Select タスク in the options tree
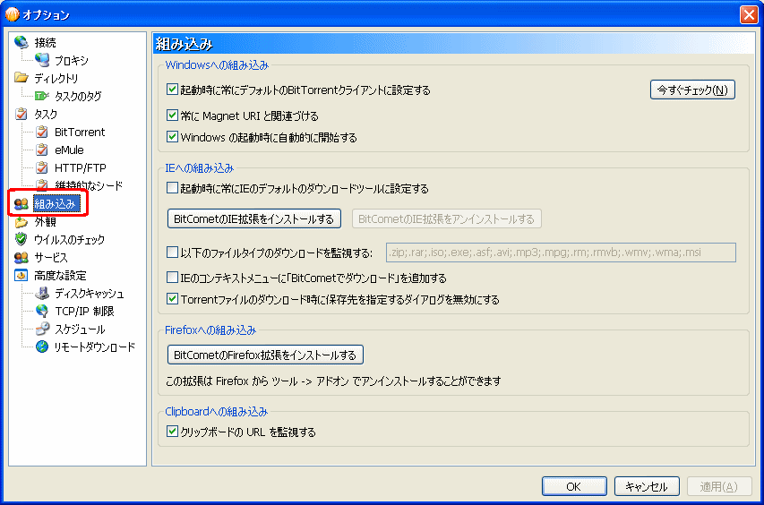The width and height of the screenshot is (764, 505). tap(46, 115)
